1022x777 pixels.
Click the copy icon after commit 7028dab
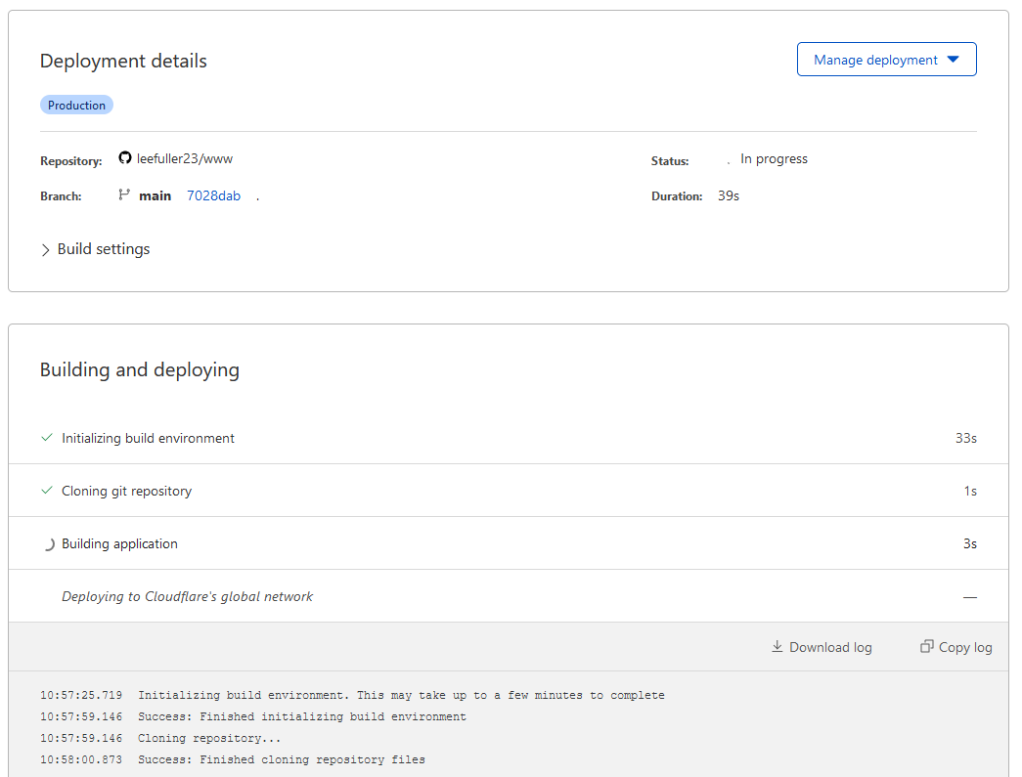(257, 195)
